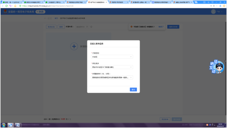
Task: Click the user avatar in page header
Action: (213, 12)
